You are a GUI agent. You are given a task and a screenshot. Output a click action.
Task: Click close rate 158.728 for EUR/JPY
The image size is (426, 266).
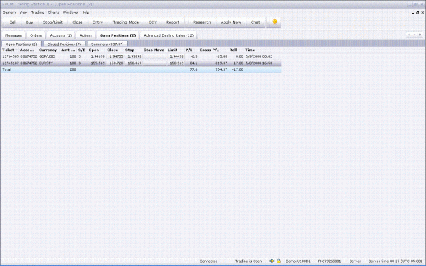click(x=116, y=63)
